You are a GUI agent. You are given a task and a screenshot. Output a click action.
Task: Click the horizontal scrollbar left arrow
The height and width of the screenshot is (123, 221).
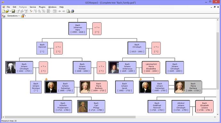click(x=3, y=117)
